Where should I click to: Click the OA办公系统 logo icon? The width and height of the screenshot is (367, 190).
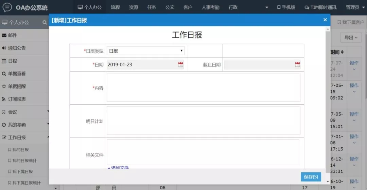[x=7, y=7]
